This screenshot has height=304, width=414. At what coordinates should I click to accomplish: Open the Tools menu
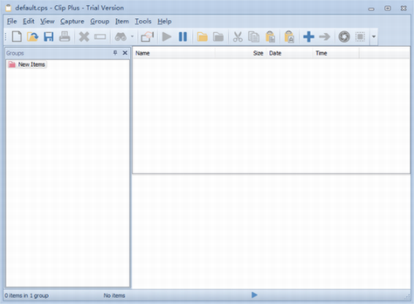coord(143,21)
